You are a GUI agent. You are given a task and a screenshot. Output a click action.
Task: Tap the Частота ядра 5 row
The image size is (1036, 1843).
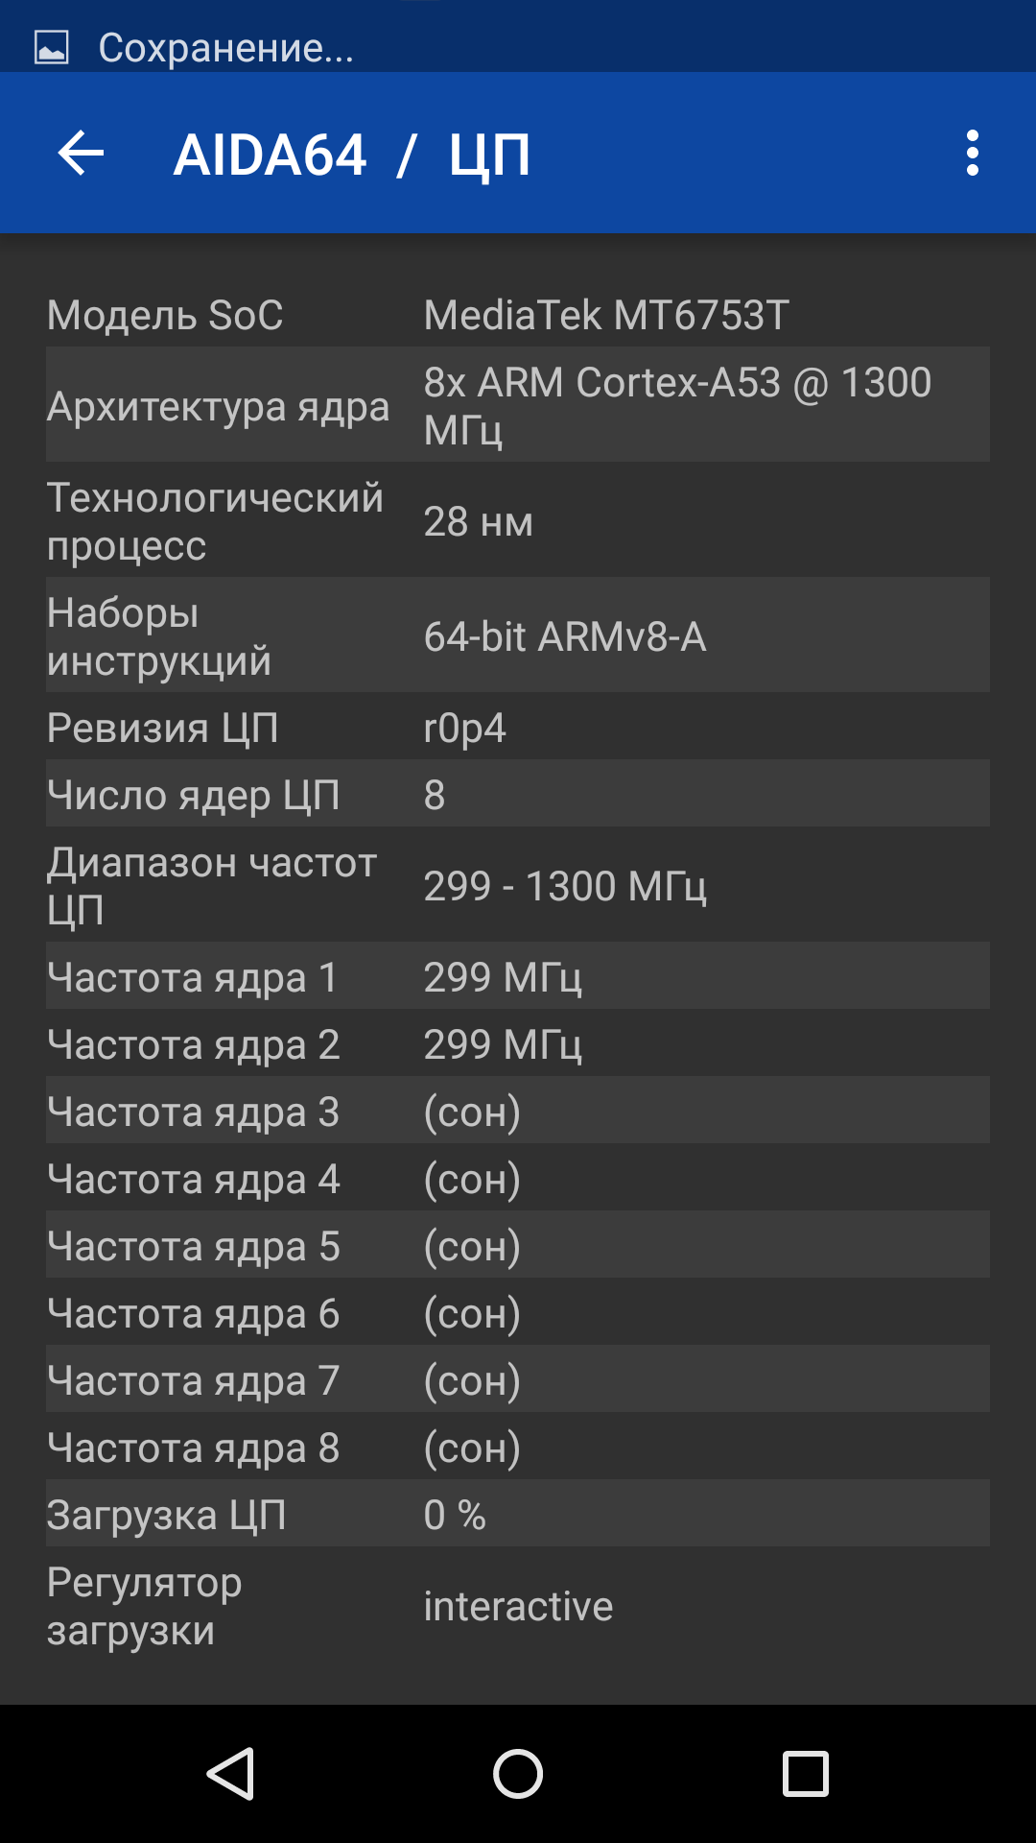[x=518, y=1244]
